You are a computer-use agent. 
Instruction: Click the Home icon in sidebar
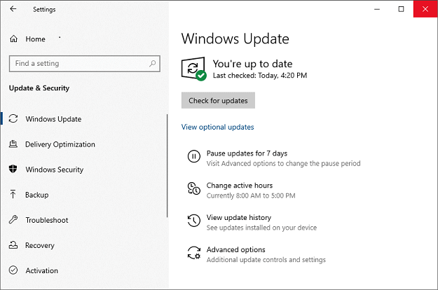tap(13, 39)
